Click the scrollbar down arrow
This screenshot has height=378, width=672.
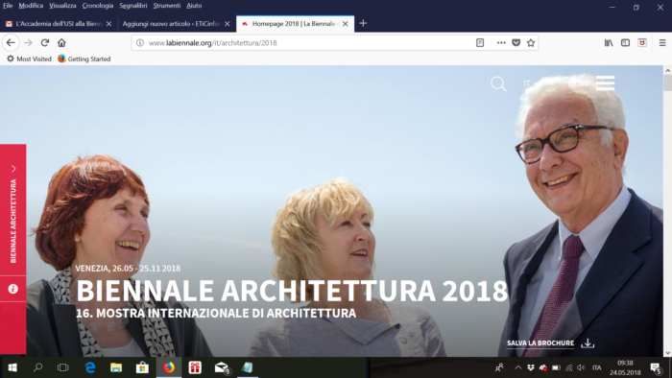(x=668, y=353)
